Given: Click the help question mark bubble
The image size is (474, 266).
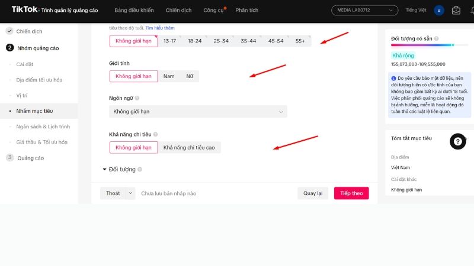Looking at the screenshot, I should 457,141.
